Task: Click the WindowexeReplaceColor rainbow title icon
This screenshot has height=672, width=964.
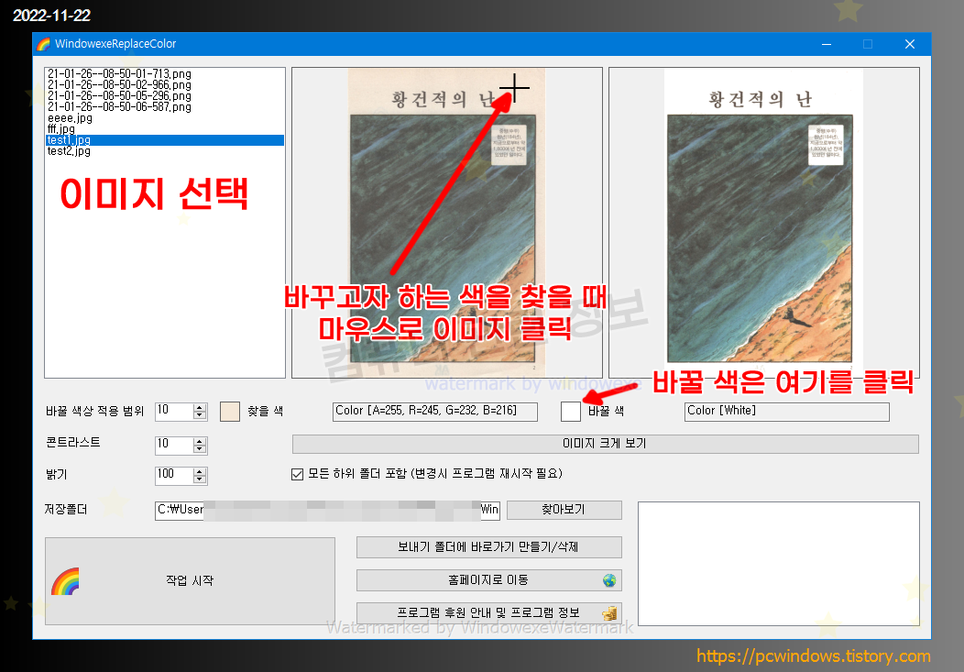Action: [x=43, y=44]
